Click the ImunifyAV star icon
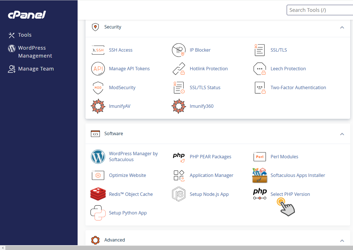 tap(98, 106)
